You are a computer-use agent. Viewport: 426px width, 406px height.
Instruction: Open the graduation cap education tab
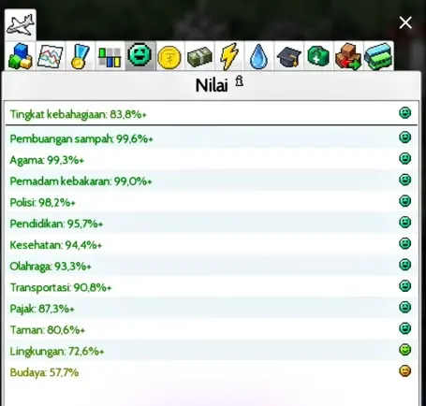point(289,56)
